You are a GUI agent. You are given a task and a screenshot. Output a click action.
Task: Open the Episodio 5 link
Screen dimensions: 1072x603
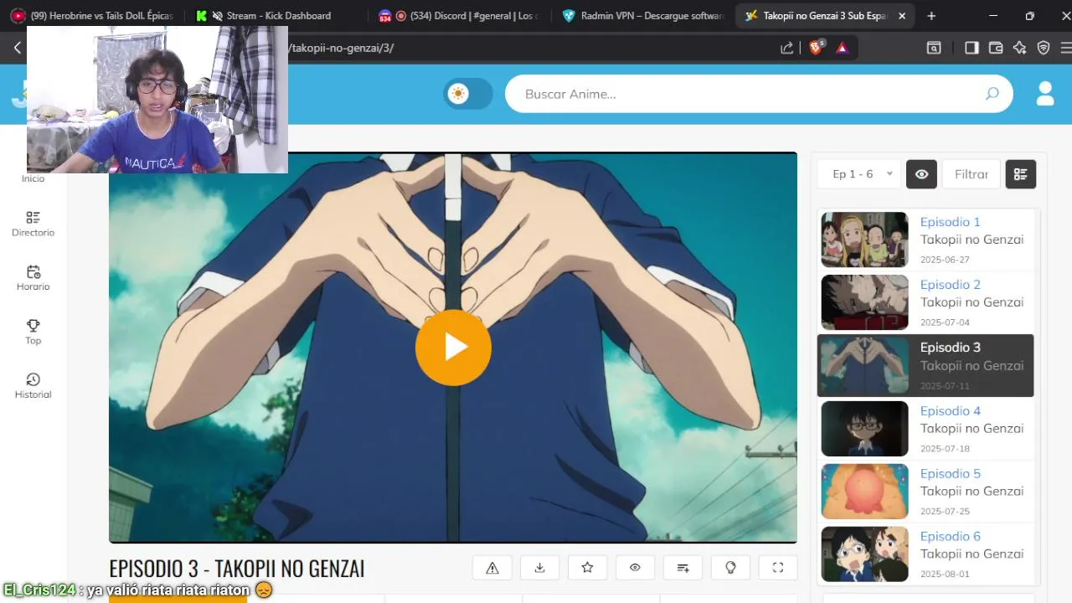(950, 473)
